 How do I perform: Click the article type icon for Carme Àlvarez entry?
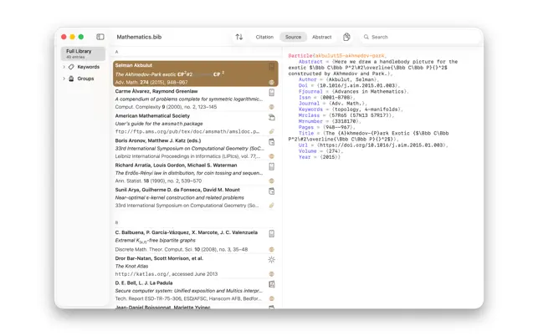coord(271,92)
